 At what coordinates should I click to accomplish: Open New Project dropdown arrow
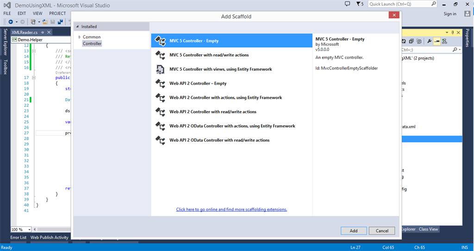(39, 22)
